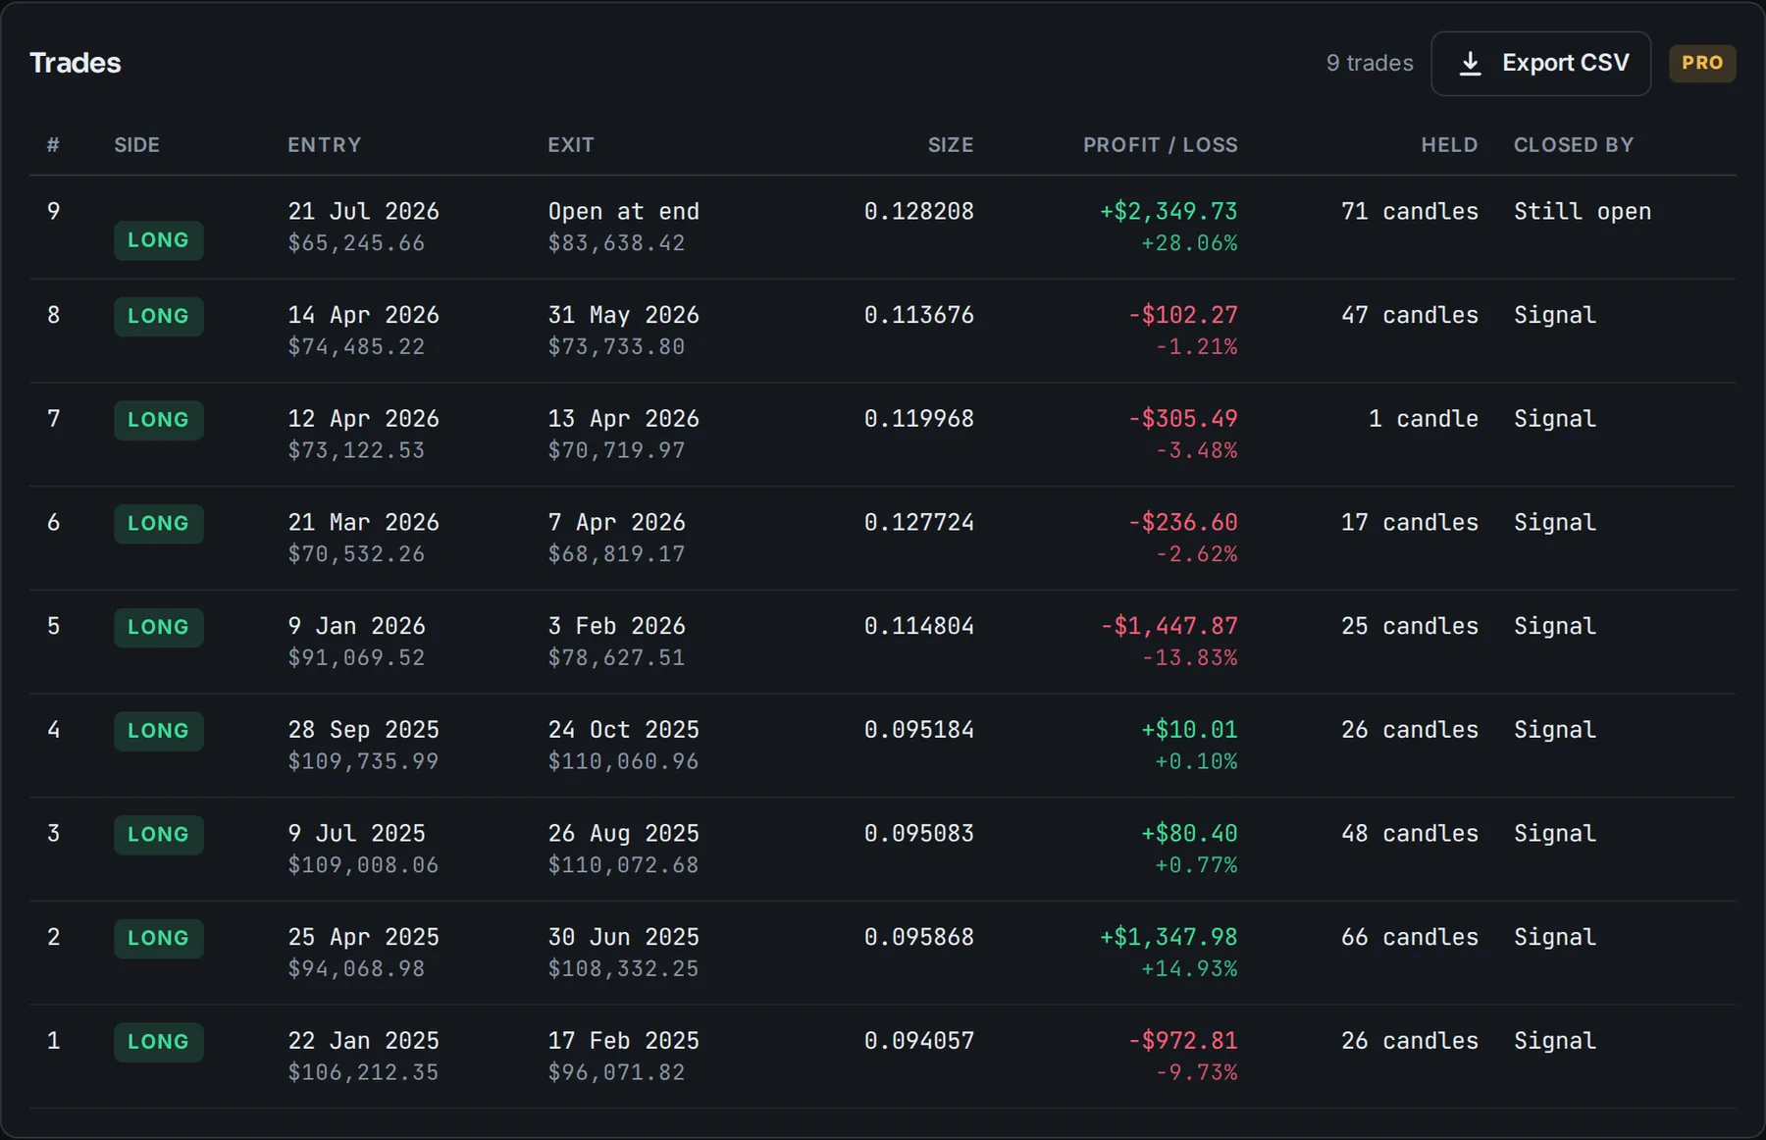Click profit value +$80.40
The image size is (1766, 1140).
click(x=1189, y=833)
